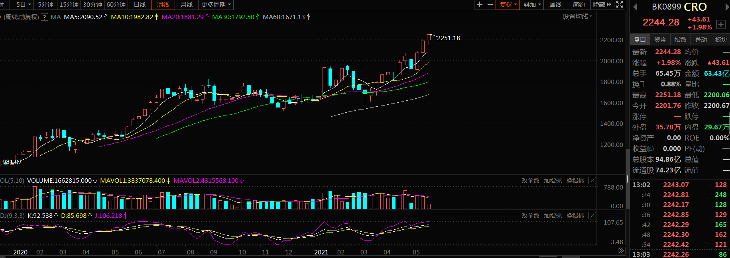
Task: Zoom in the chart with the plus icon
Action: (x=480, y=5)
